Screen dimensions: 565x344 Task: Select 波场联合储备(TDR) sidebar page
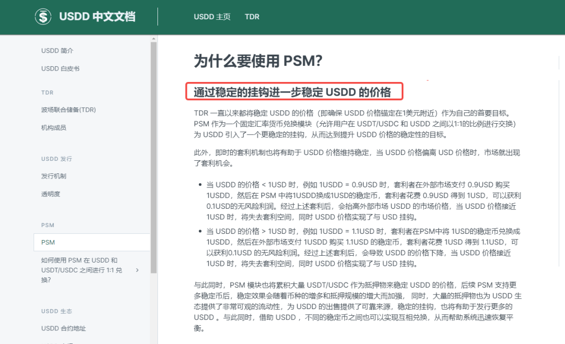[69, 110]
